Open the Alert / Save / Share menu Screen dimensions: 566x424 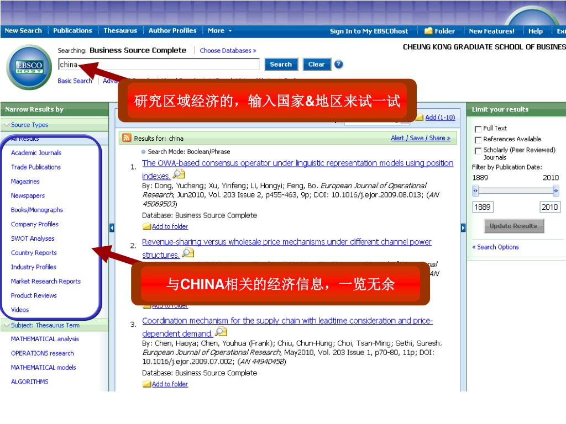click(421, 138)
